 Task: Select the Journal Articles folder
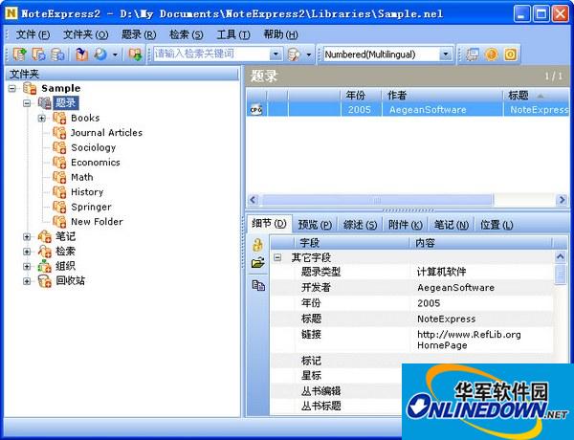coord(106,133)
